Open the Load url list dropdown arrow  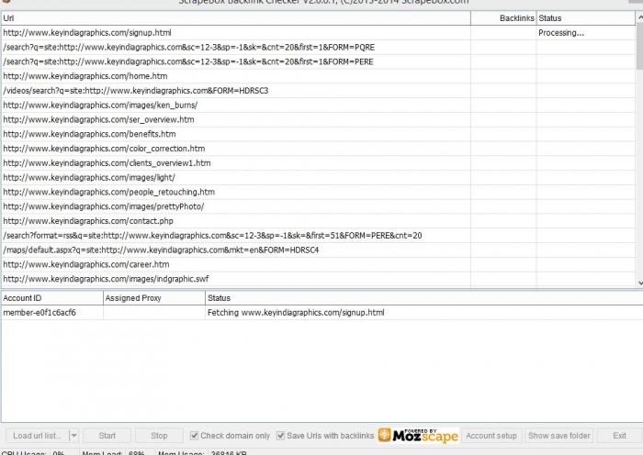tap(73, 436)
